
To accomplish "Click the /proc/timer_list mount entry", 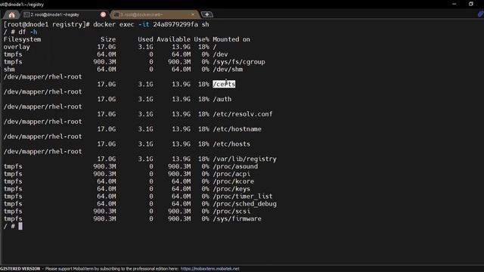I will coord(243,196).
